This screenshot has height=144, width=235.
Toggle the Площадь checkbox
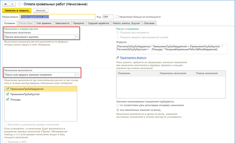(x=7, y=100)
